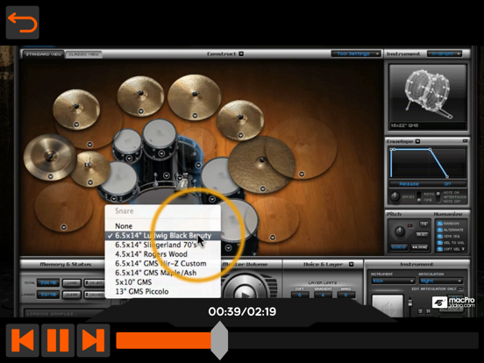
Task: Click the Soft layer limit value
Action: coord(300,295)
